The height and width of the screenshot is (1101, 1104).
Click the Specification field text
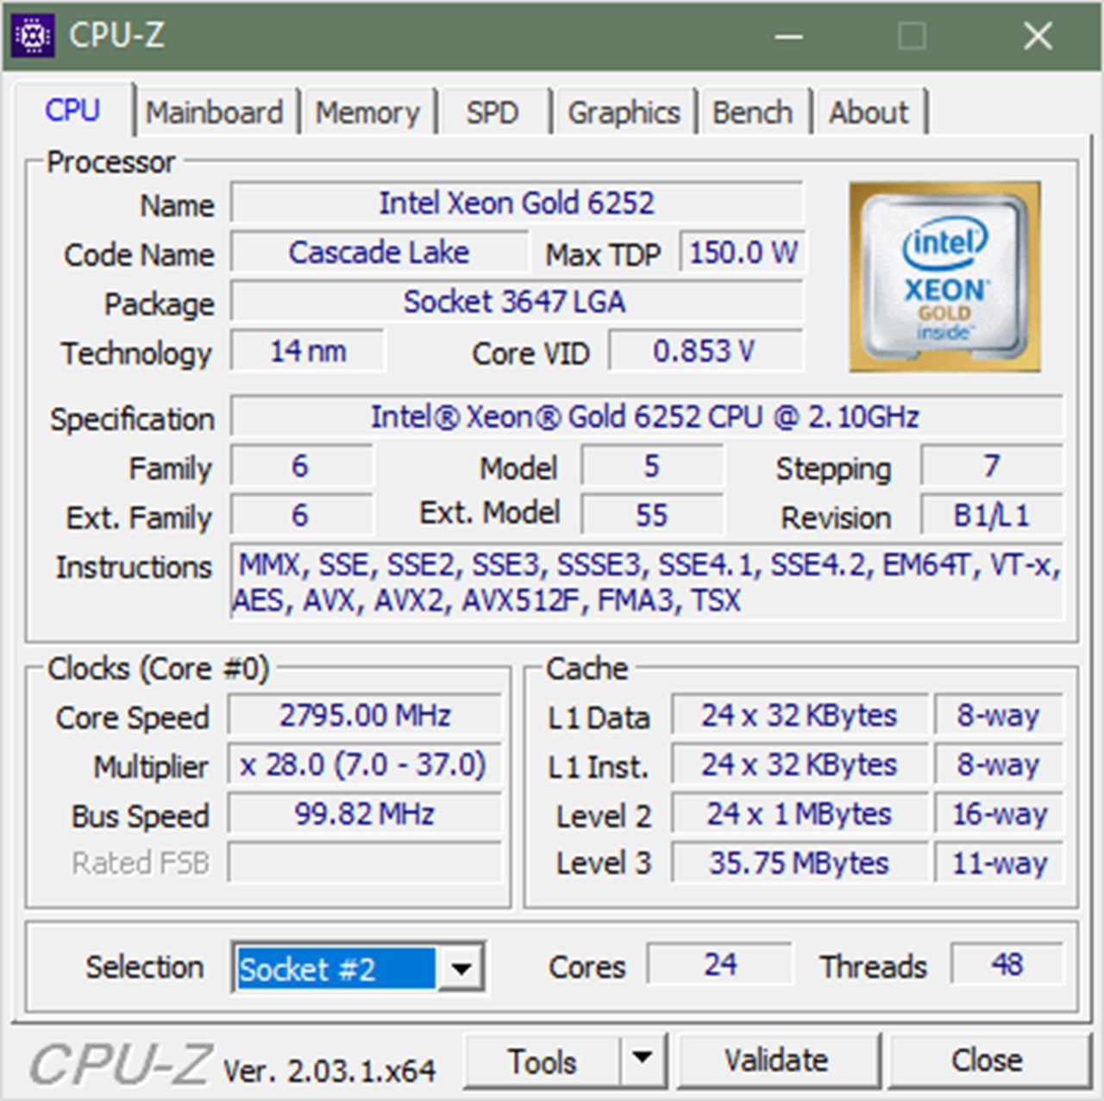click(647, 417)
